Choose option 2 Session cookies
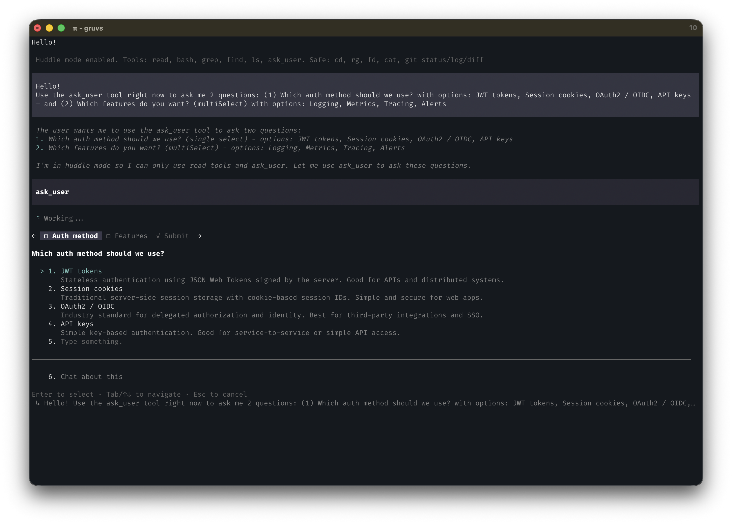Image resolution: width=732 pixels, height=524 pixels. tap(86, 288)
